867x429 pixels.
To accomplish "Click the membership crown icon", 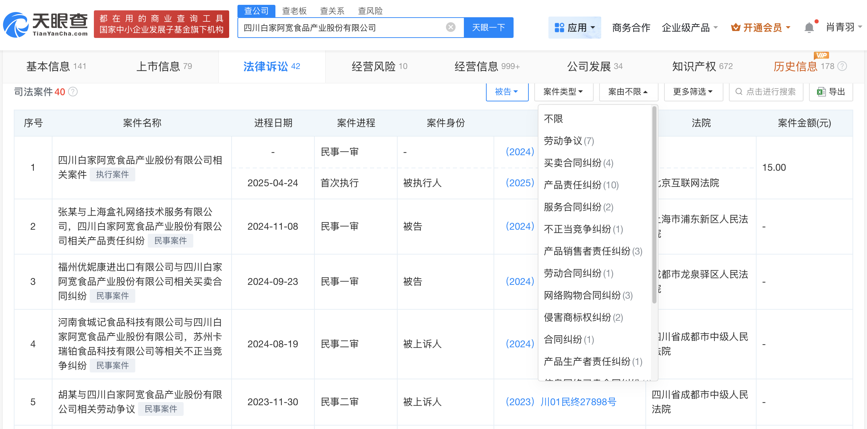I will click(x=735, y=28).
